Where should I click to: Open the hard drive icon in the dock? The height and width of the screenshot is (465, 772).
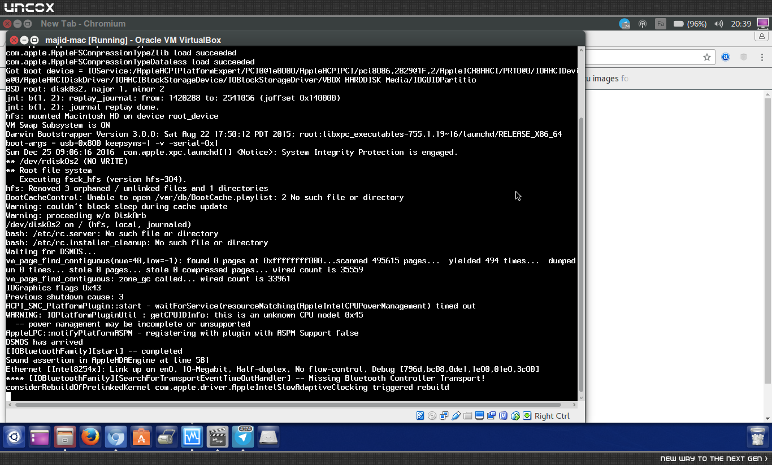[x=268, y=437]
